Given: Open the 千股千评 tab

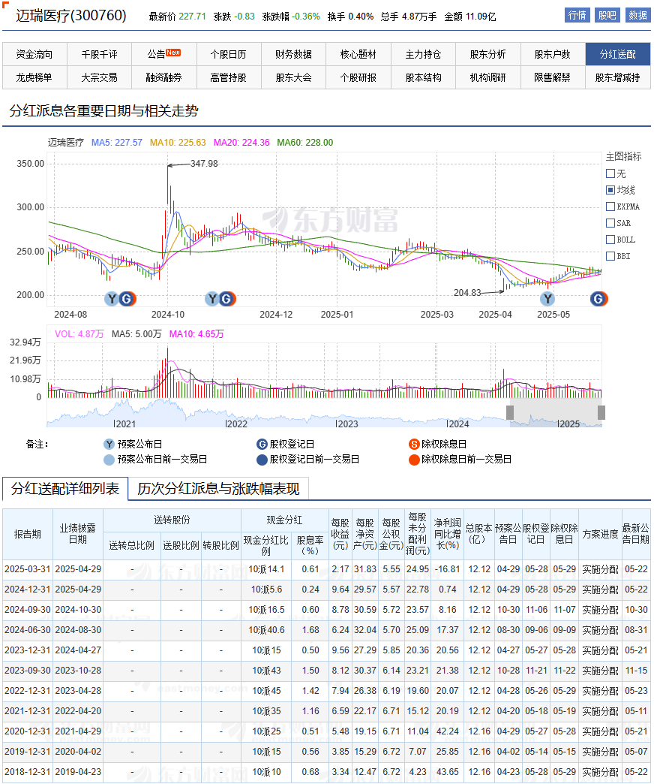Looking at the screenshot, I should click(99, 54).
